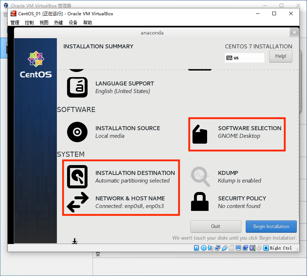The height and width of the screenshot is (276, 307).
Task: Click the us keyboard layout field
Action: [x=245, y=58]
